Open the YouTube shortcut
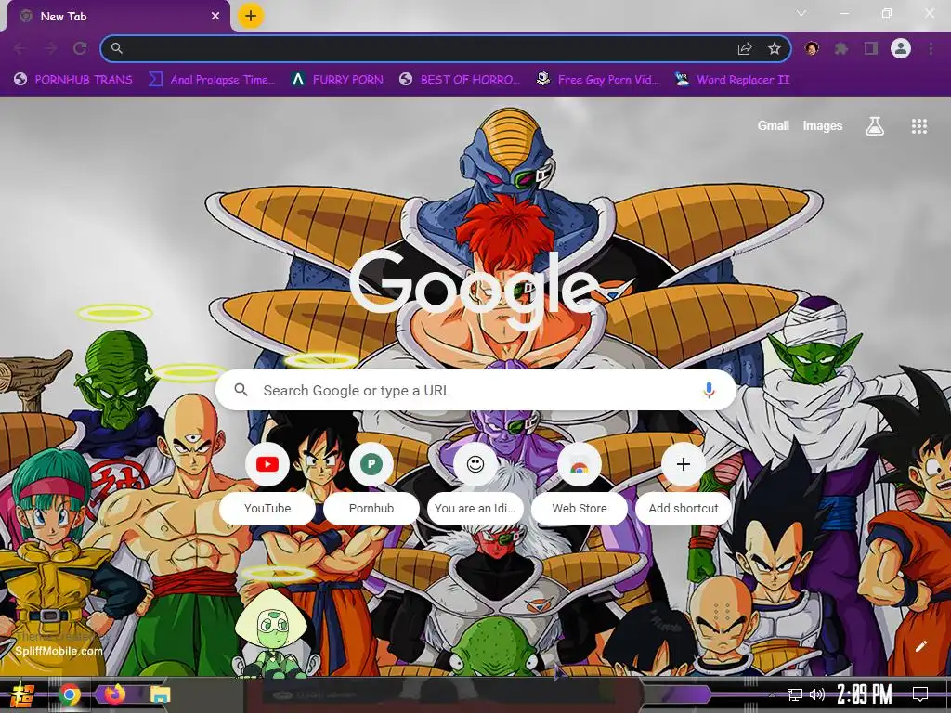This screenshot has width=951, height=713. [x=267, y=483]
